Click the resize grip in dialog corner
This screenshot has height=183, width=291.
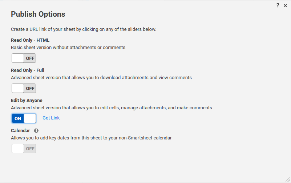click(288, 179)
